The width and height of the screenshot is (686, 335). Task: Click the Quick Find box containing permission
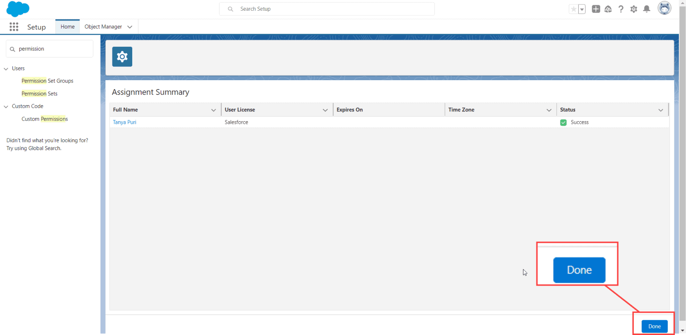click(x=50, y=49)
